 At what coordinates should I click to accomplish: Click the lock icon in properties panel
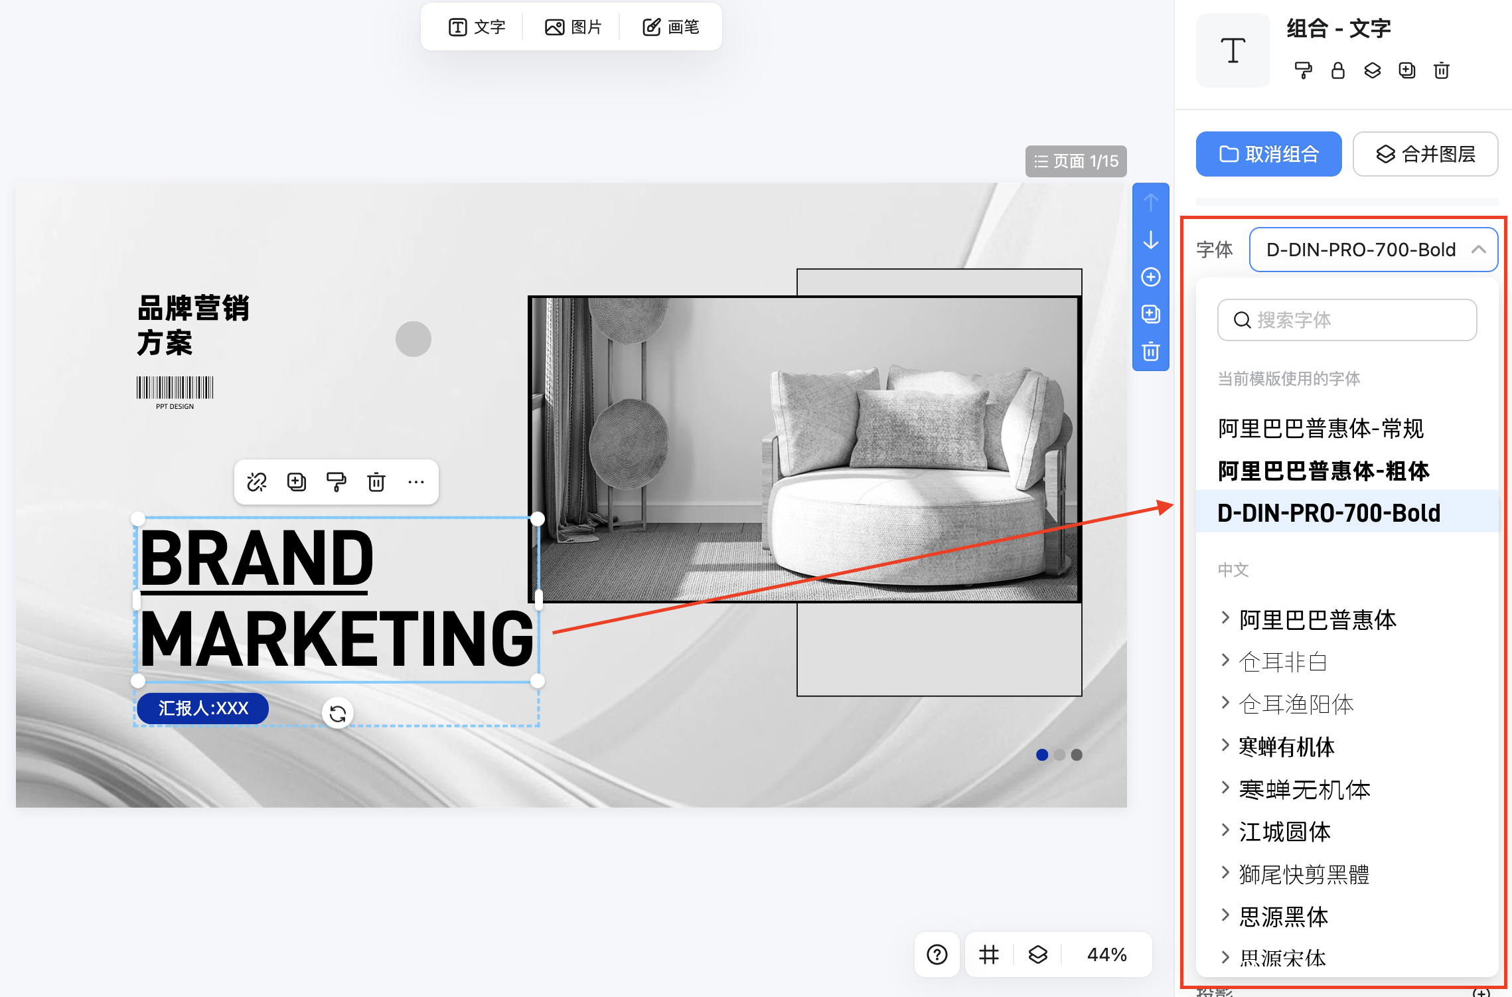click(1338, 70)
